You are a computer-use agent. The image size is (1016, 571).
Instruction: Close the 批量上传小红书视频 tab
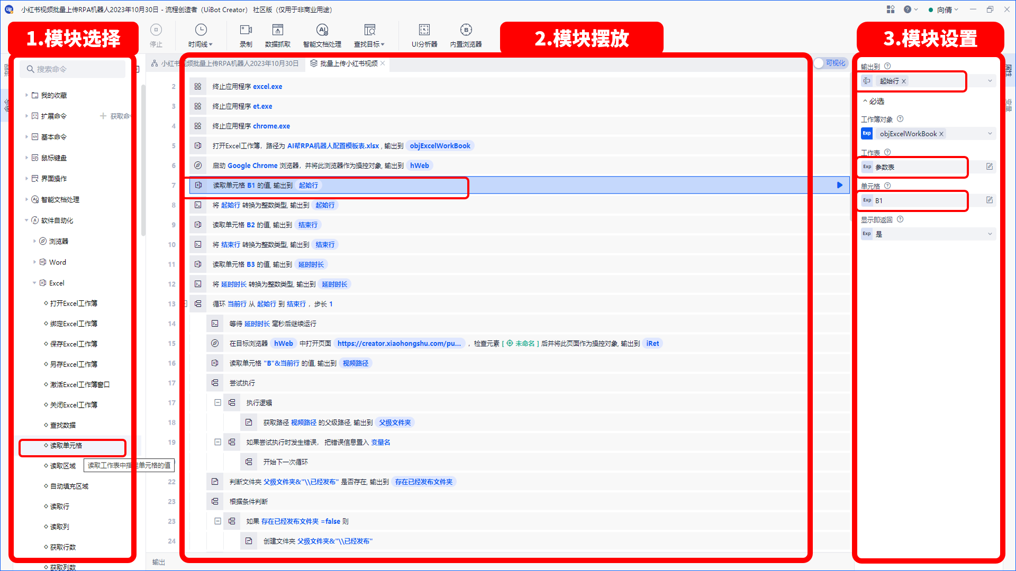coord(383,63)
